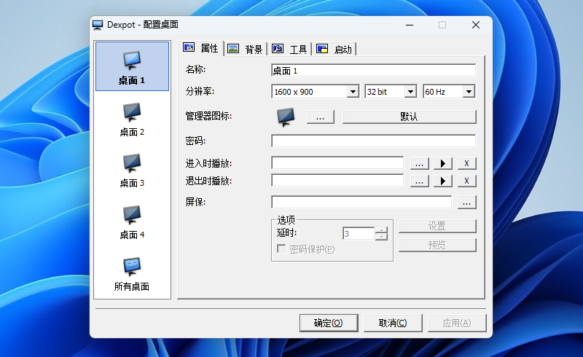Viewport: 583px width, 357px height.
Task: Click the 管理器图标 monitor preview icon
Action: 286,117
